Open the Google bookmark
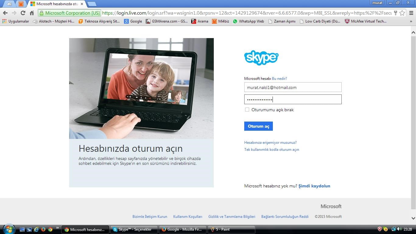The width and height of the screenshot is (416, 234). 133,21
